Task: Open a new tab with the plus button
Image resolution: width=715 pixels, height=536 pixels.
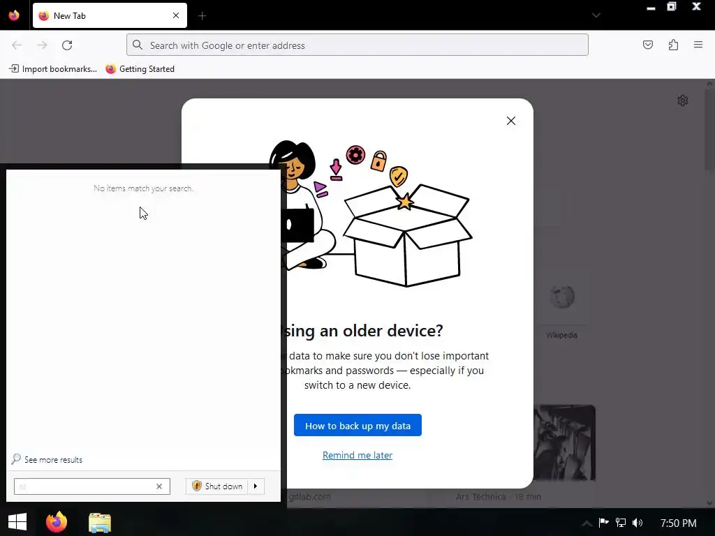Action: (x=202, y=16)
